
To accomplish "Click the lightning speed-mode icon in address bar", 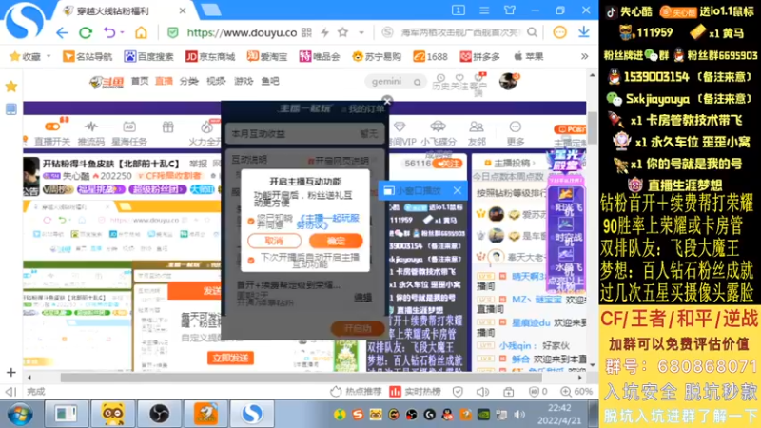I will (324, 32).
